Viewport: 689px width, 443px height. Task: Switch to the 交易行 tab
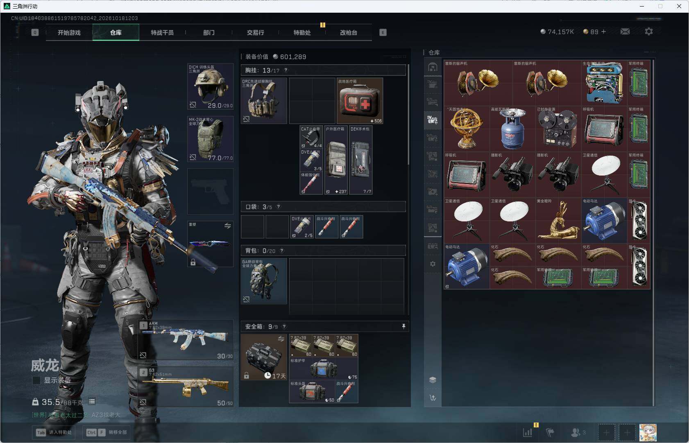pyautogui.click(x=255, y=32)
